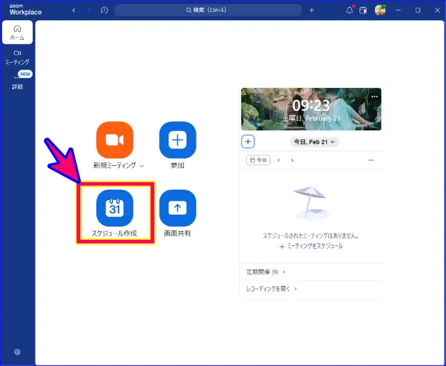This screenshot has width=446, height=366.
Task: Open notifications bell icon in title bar
Action: click(350, 10)
